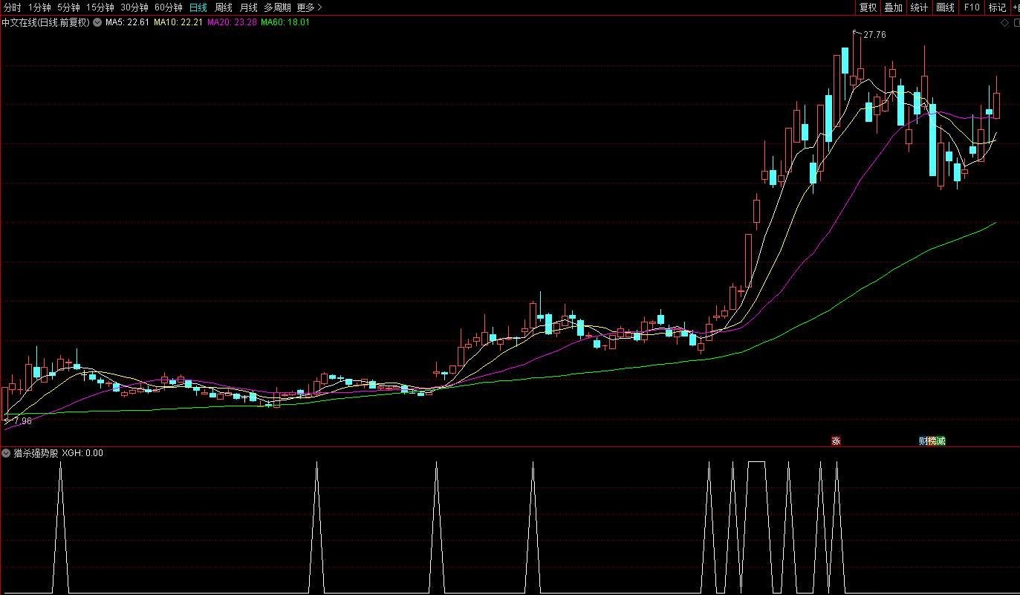Switch to the 分时 intraday view
Image resolution: width=1020 pixels, height=595 pixels.
tap(13, 7)
